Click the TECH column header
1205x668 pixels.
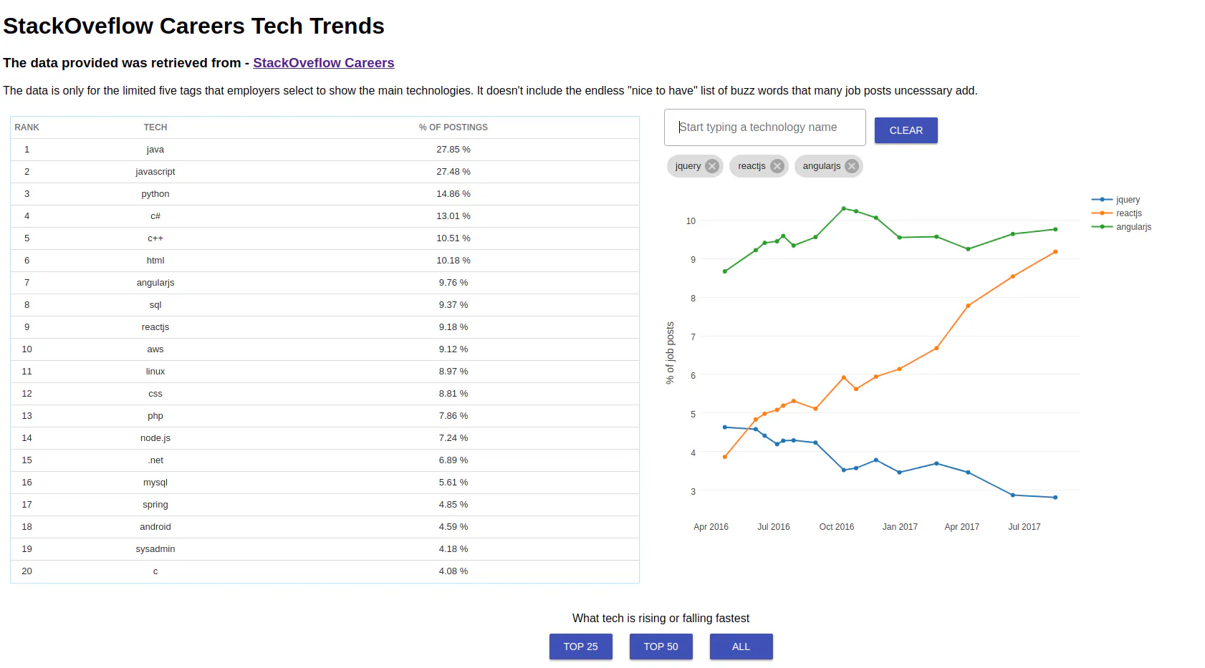[x=155, y=127]
